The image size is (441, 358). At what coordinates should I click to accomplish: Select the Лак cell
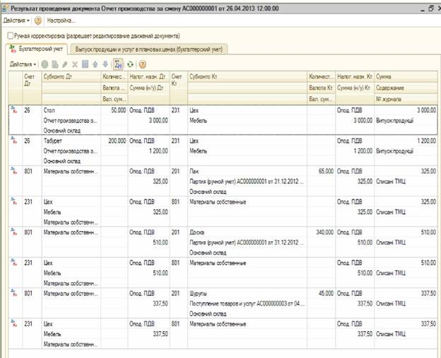247,171
